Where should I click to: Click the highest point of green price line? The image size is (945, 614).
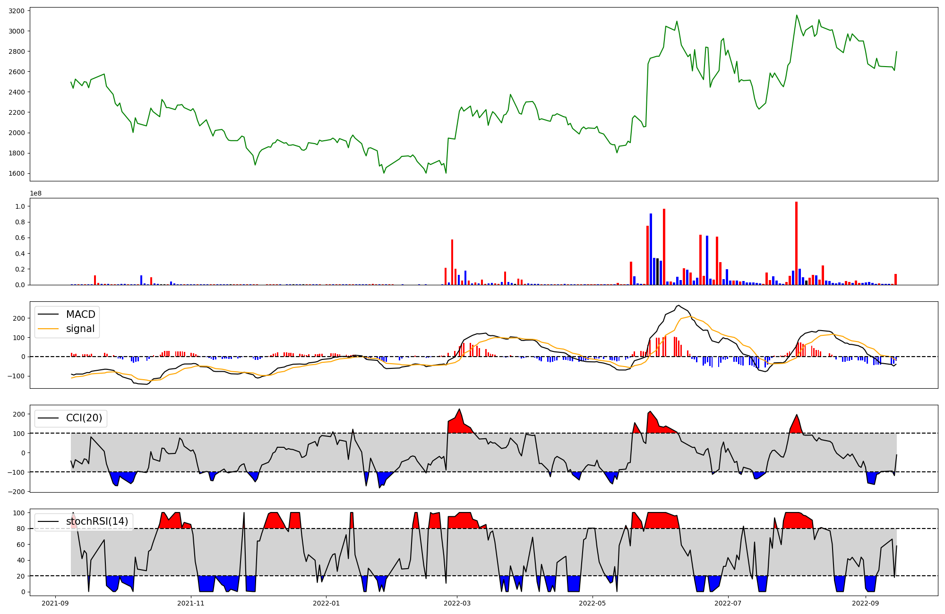pos(796,15)
